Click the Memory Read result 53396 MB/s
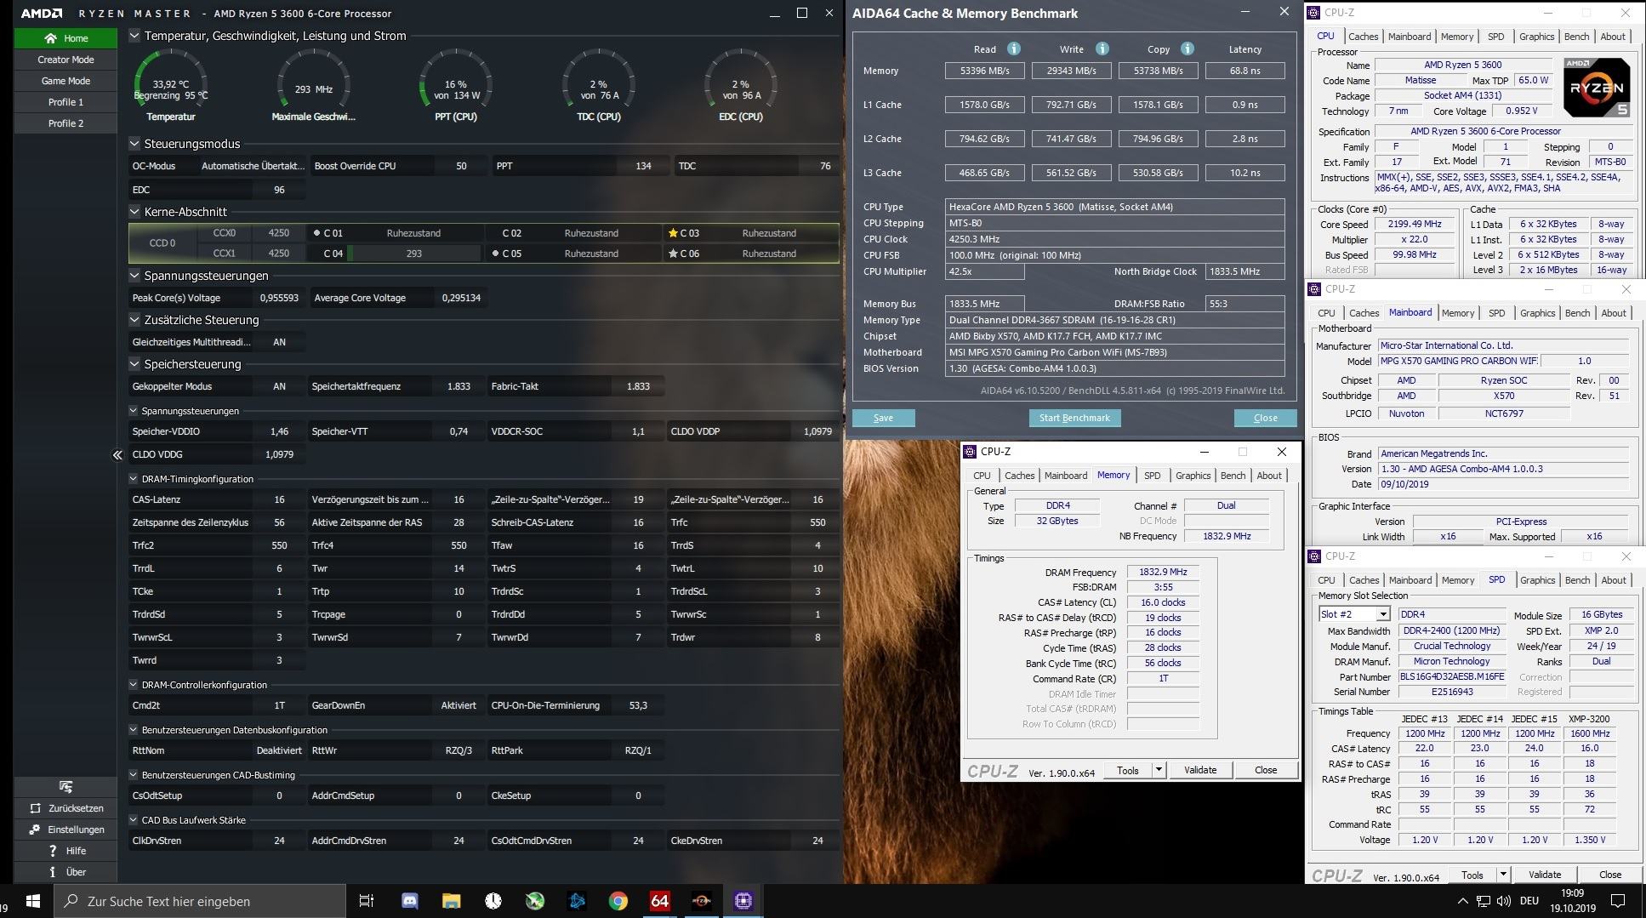 (985, 71)
